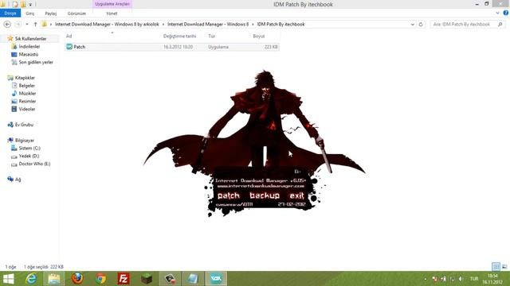Select Kitaplıklar libraries in sidebar
This screenshot has width=510, height=286.
point(25,78)
